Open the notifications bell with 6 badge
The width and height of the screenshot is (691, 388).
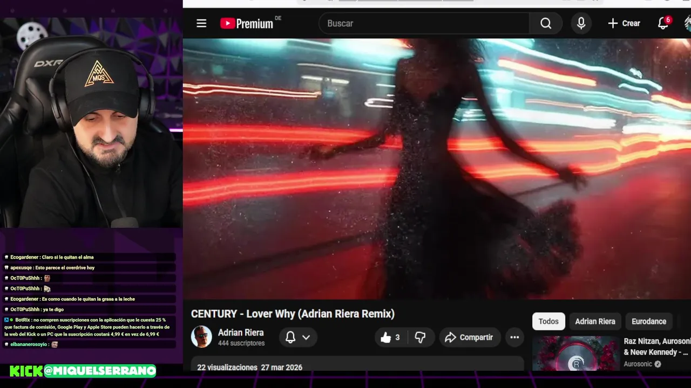pos(663,23)
